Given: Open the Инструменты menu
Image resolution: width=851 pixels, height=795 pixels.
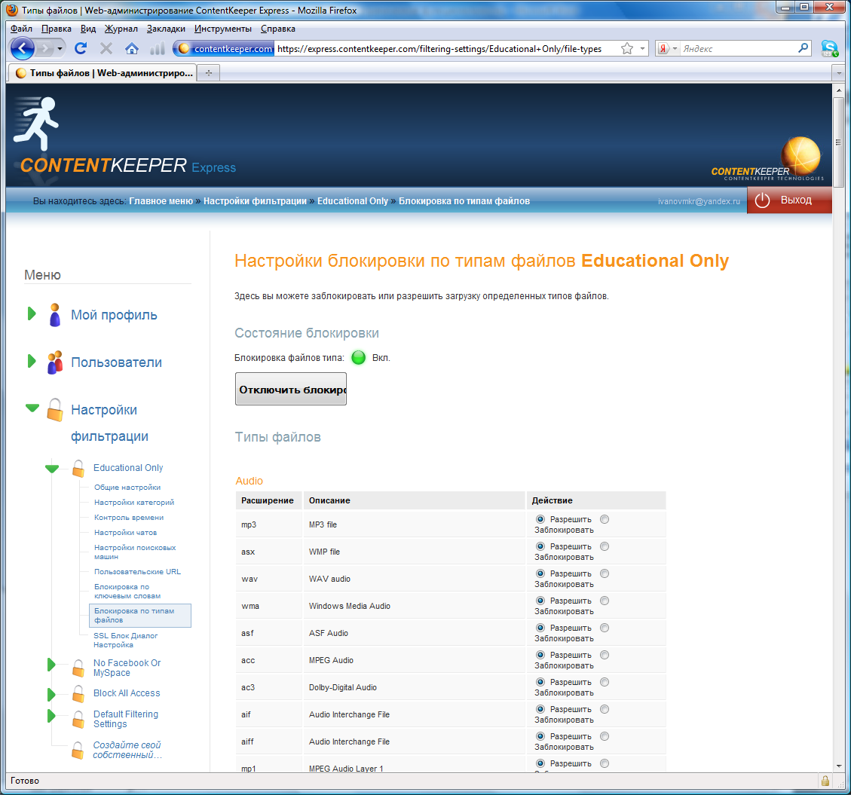Looking at the screenshot, I should (x=223, y=29).
